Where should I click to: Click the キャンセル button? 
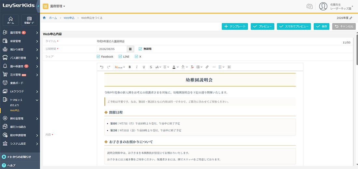click(x=344, y=26)
